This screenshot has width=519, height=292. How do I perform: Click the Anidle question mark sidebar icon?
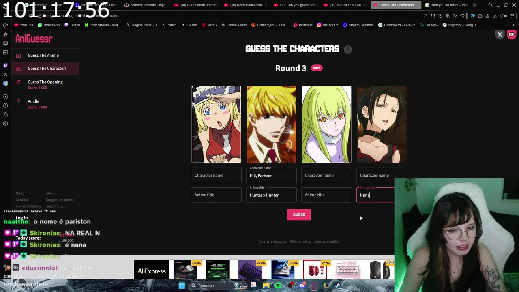(x=18, y=101)
